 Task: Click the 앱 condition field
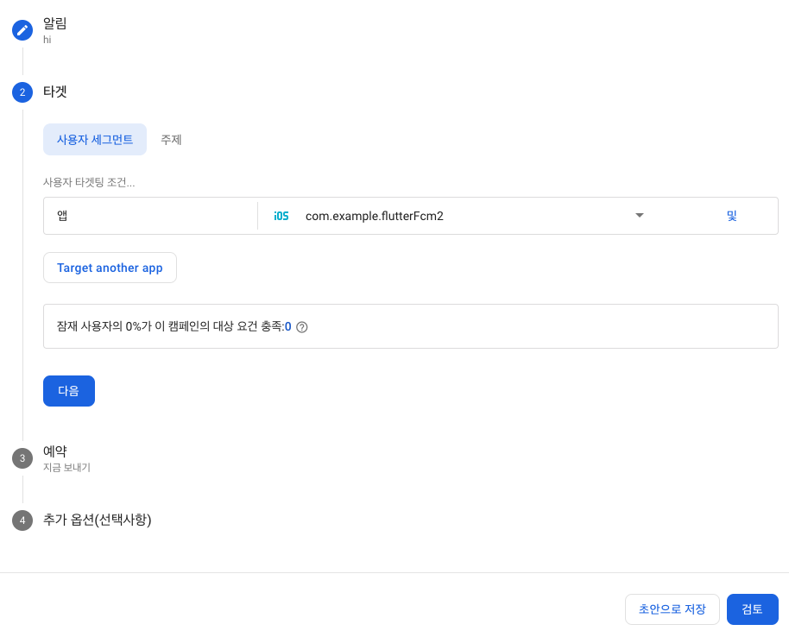click(150, 216)
